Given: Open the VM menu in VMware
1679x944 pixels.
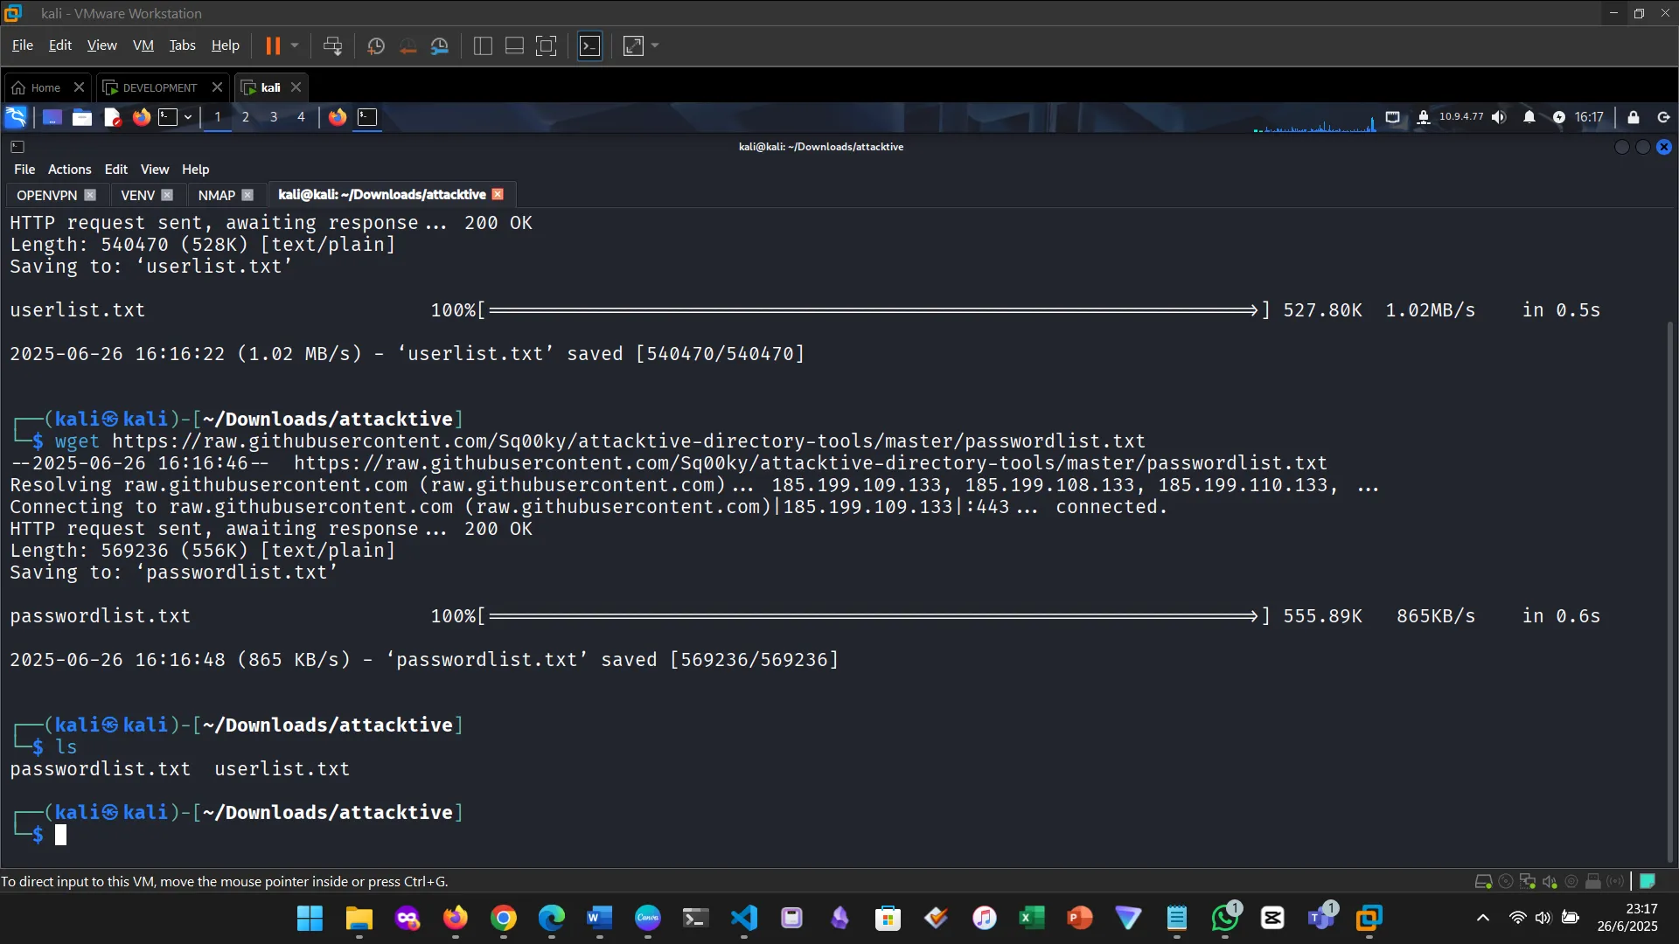Looking at the screenshot, I should [143, 45].
